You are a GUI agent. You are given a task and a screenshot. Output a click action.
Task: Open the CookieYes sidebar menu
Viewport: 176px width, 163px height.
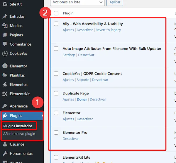[18, 53]
